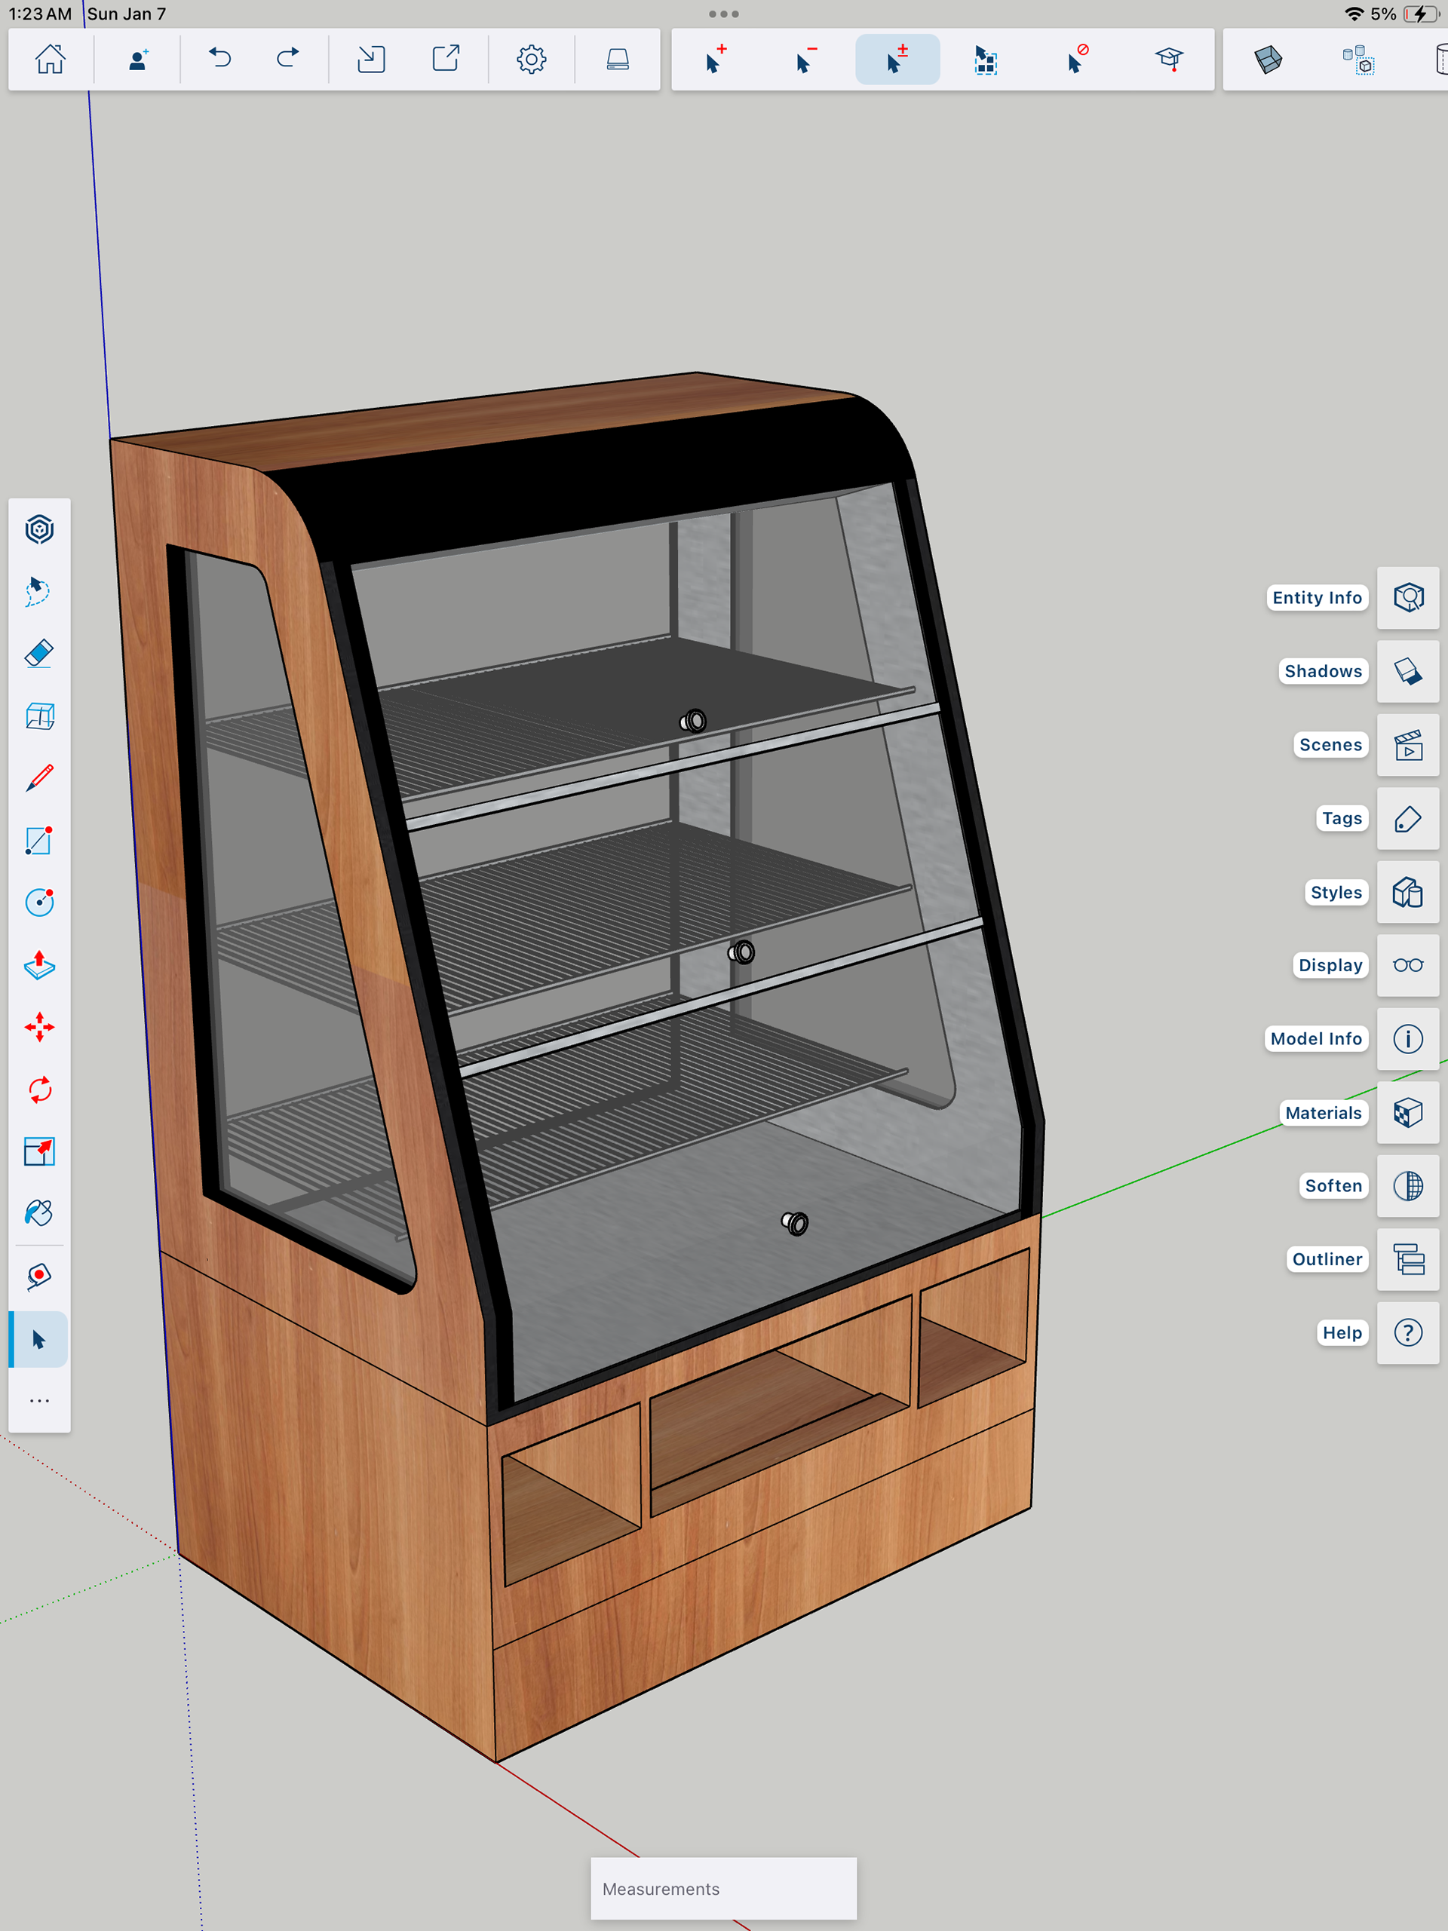1448x1931 pixels.
Task: Select the Rotate tool
Action: pos(39,1090)
